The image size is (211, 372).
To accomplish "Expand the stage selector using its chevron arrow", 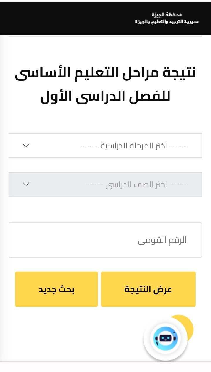I will [x=26, y=146].
